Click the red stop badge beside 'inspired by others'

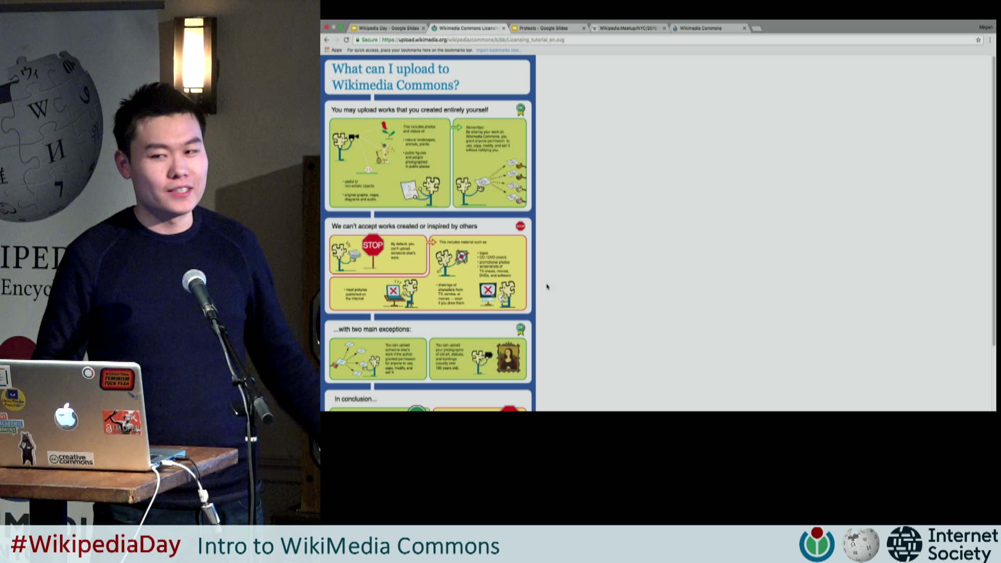(520, 226)
